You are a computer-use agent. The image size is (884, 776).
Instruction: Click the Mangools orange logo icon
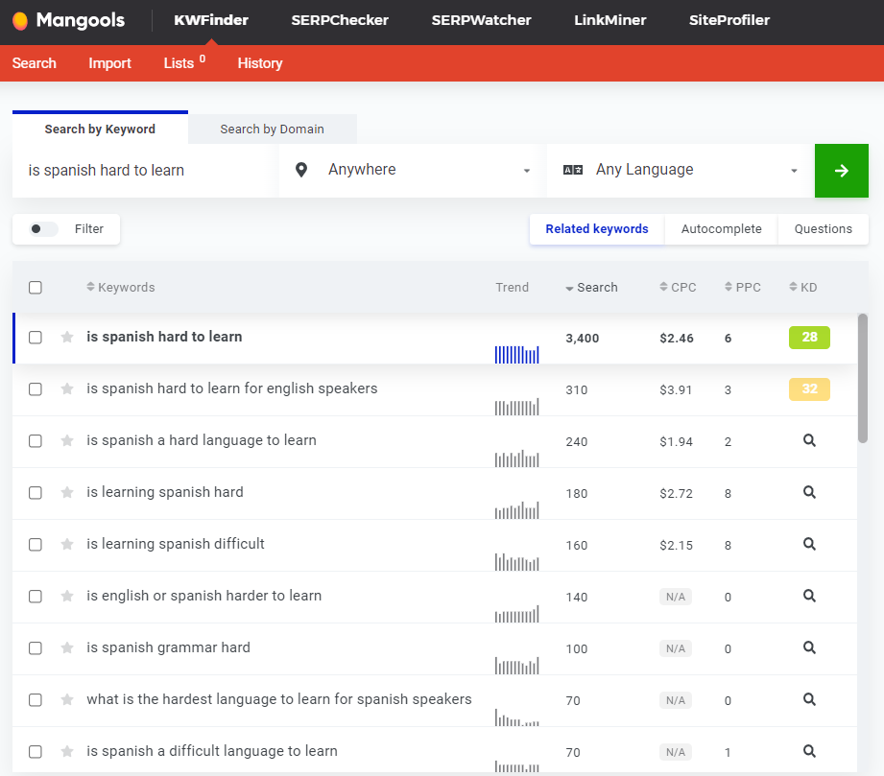tap(20, 21)
